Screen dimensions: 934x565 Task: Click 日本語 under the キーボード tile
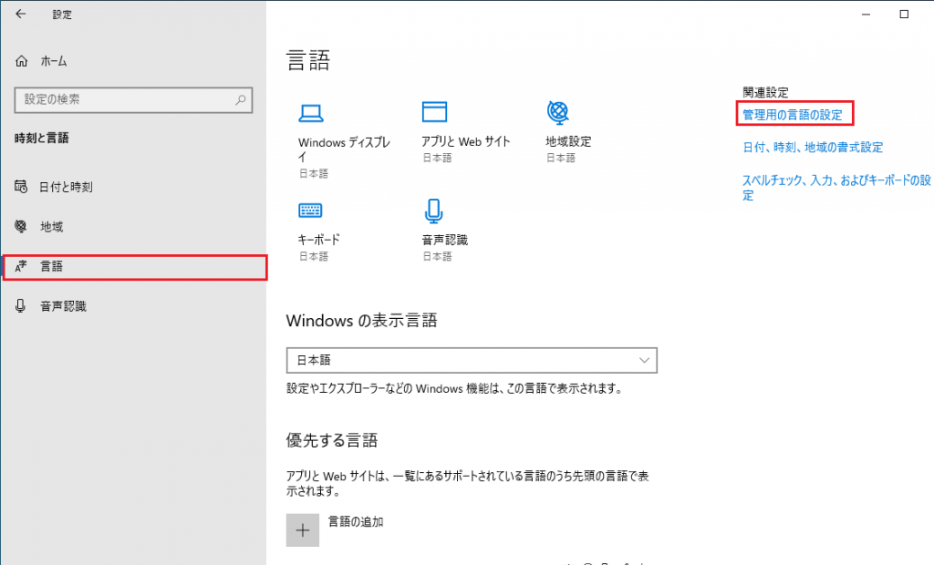click(x=314, y=257)
